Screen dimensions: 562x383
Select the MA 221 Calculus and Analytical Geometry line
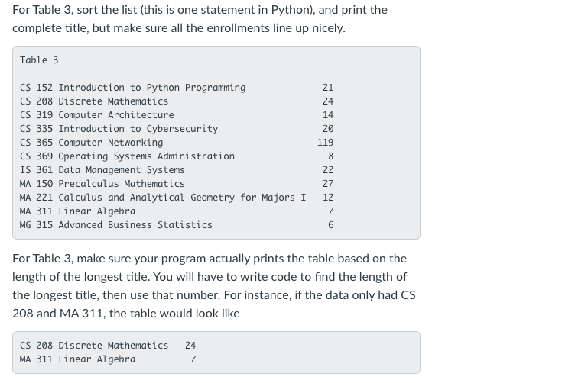click(177, 198)
